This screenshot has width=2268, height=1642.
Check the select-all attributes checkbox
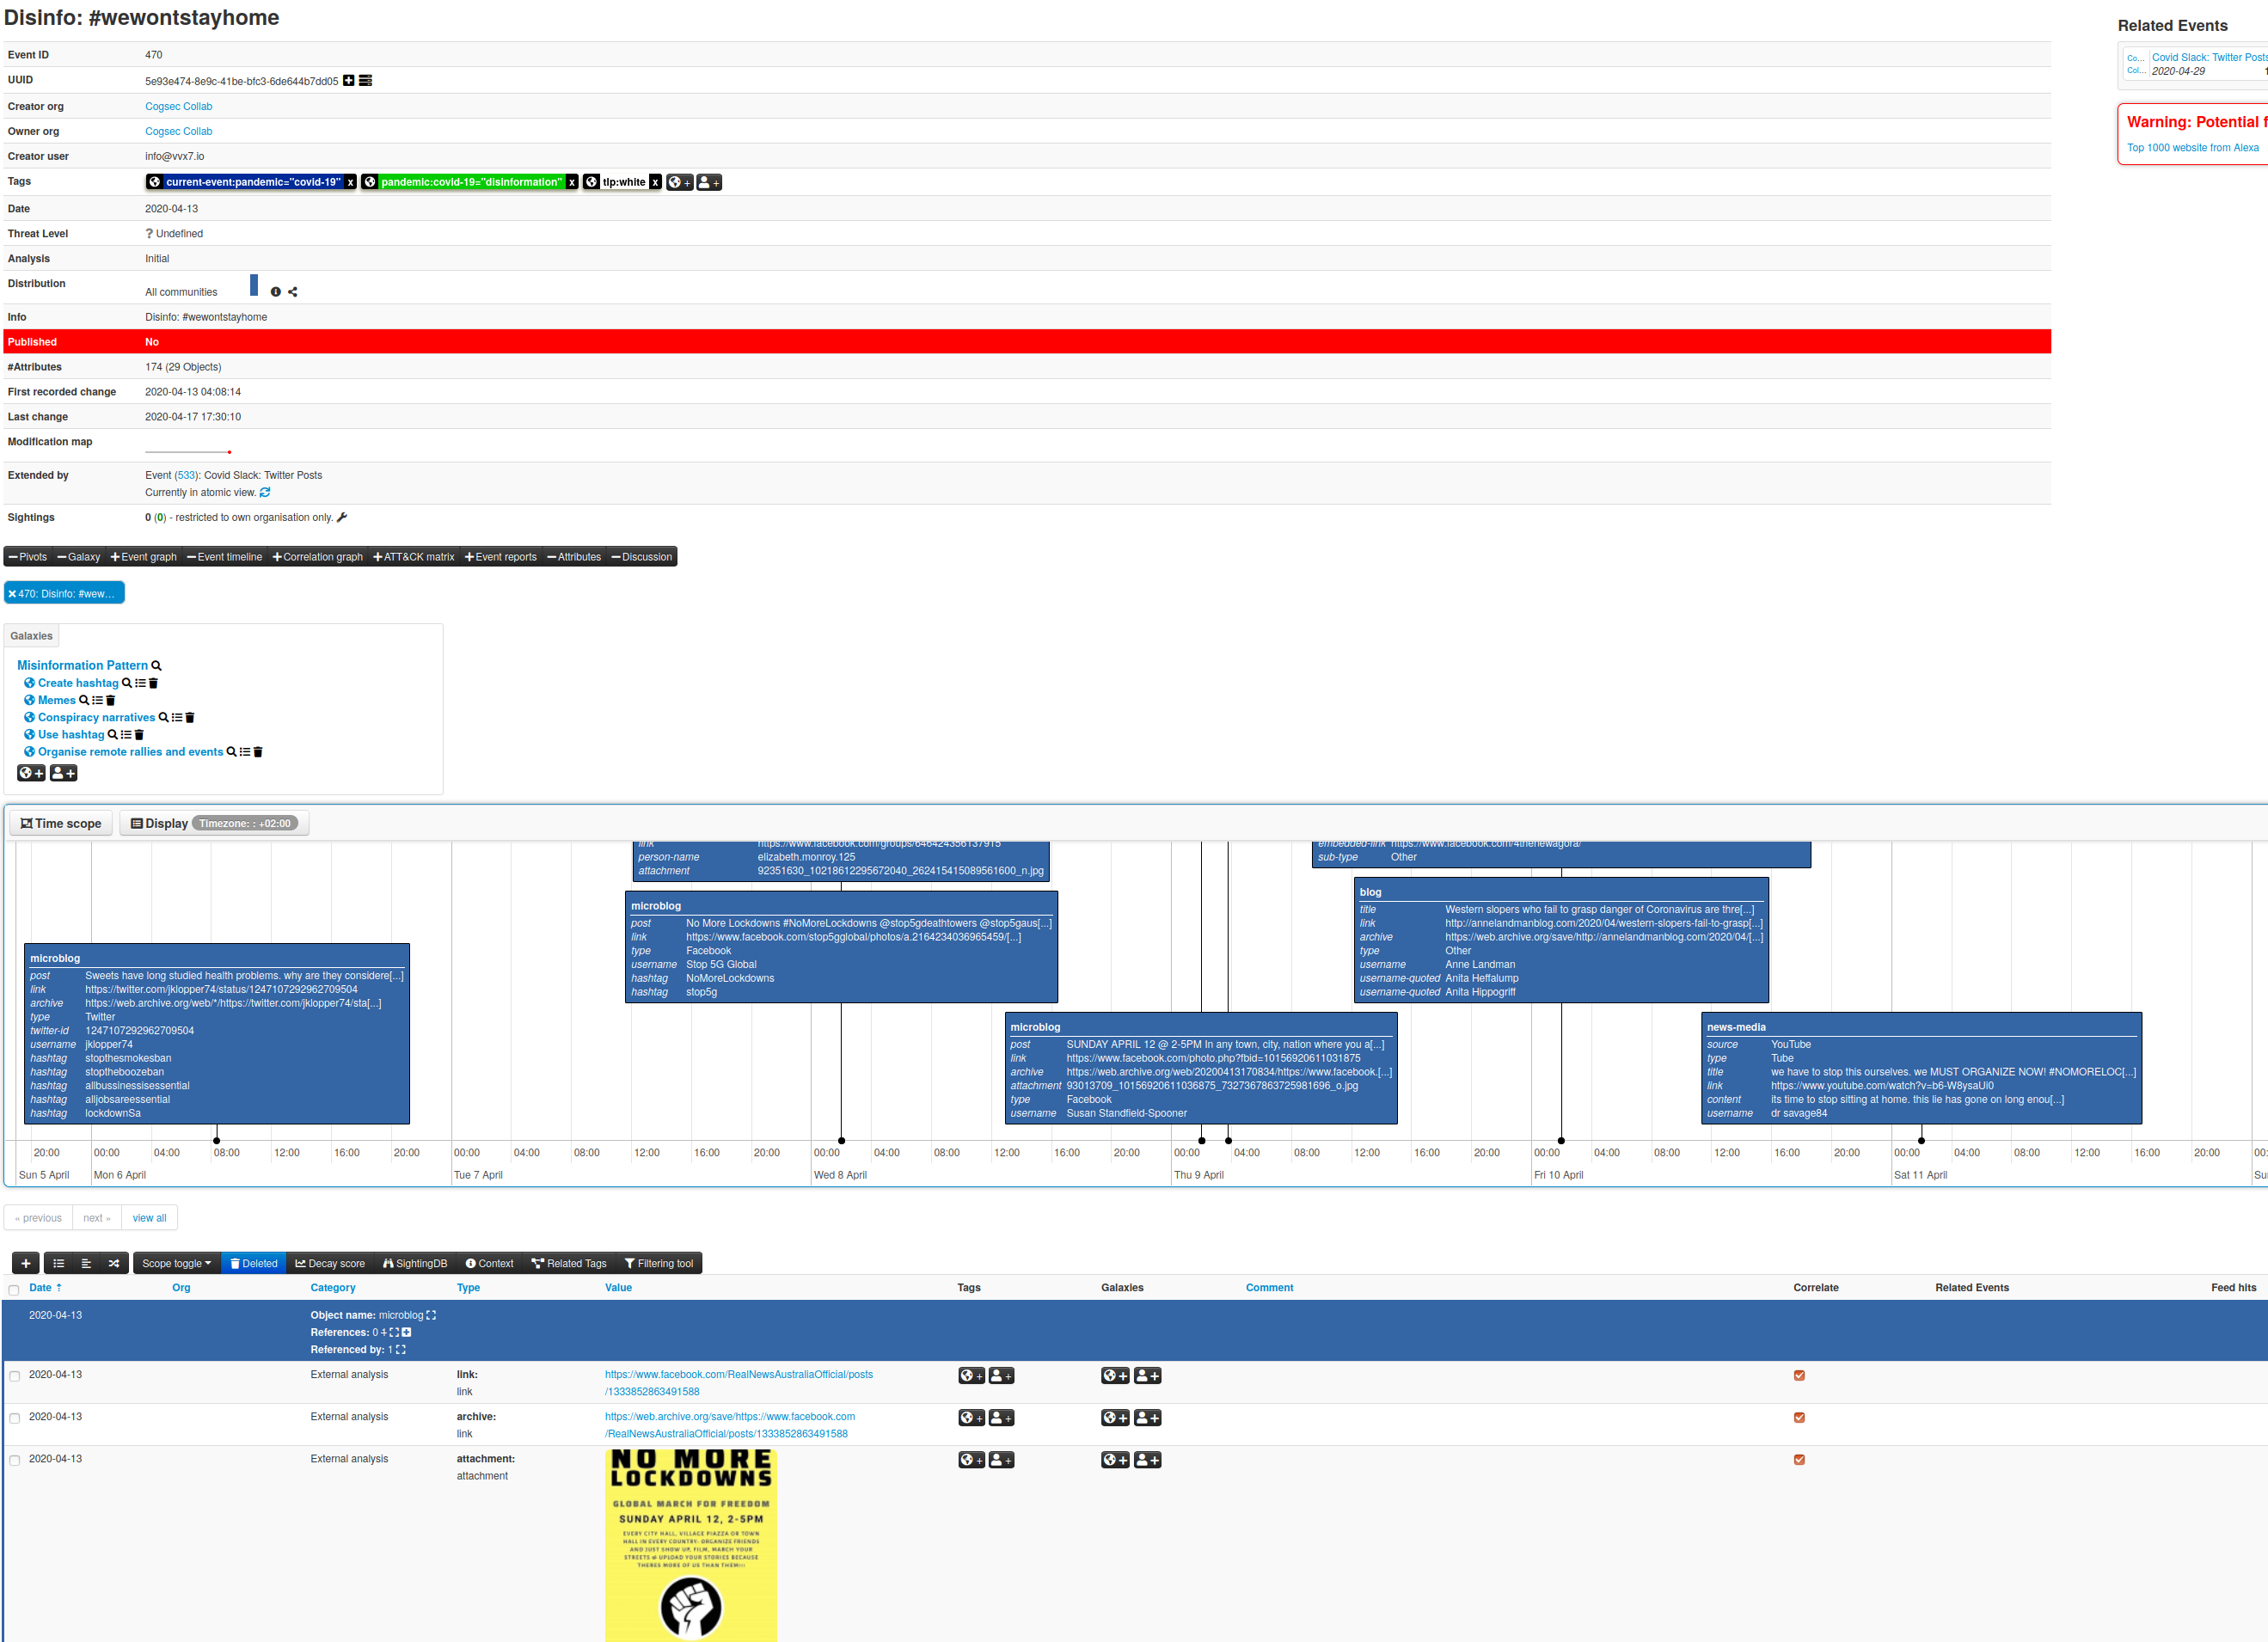14,1289
